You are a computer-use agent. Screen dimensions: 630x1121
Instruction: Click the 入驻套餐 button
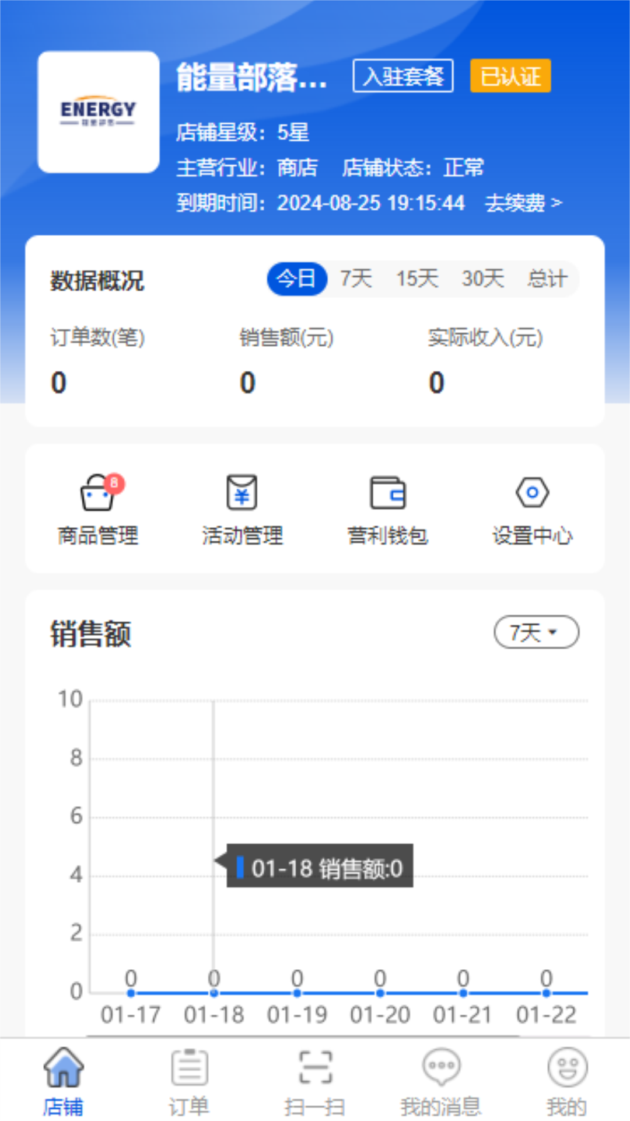pos(403,76)
